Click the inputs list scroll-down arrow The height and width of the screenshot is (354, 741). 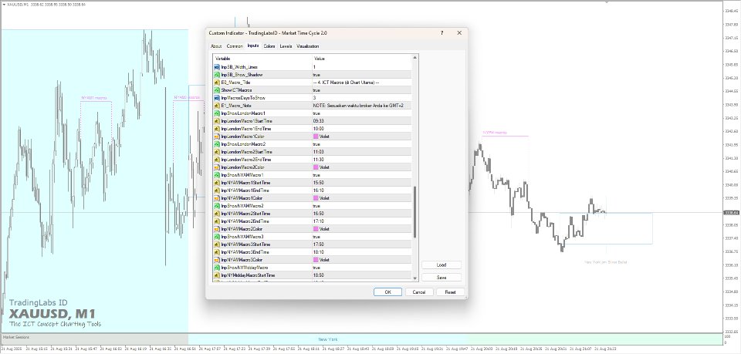(415, 278)
